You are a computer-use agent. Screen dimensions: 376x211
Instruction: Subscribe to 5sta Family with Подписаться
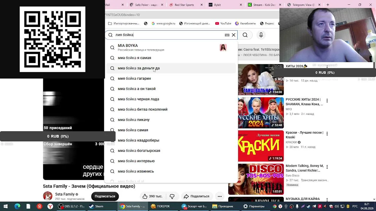coord(105,196)
